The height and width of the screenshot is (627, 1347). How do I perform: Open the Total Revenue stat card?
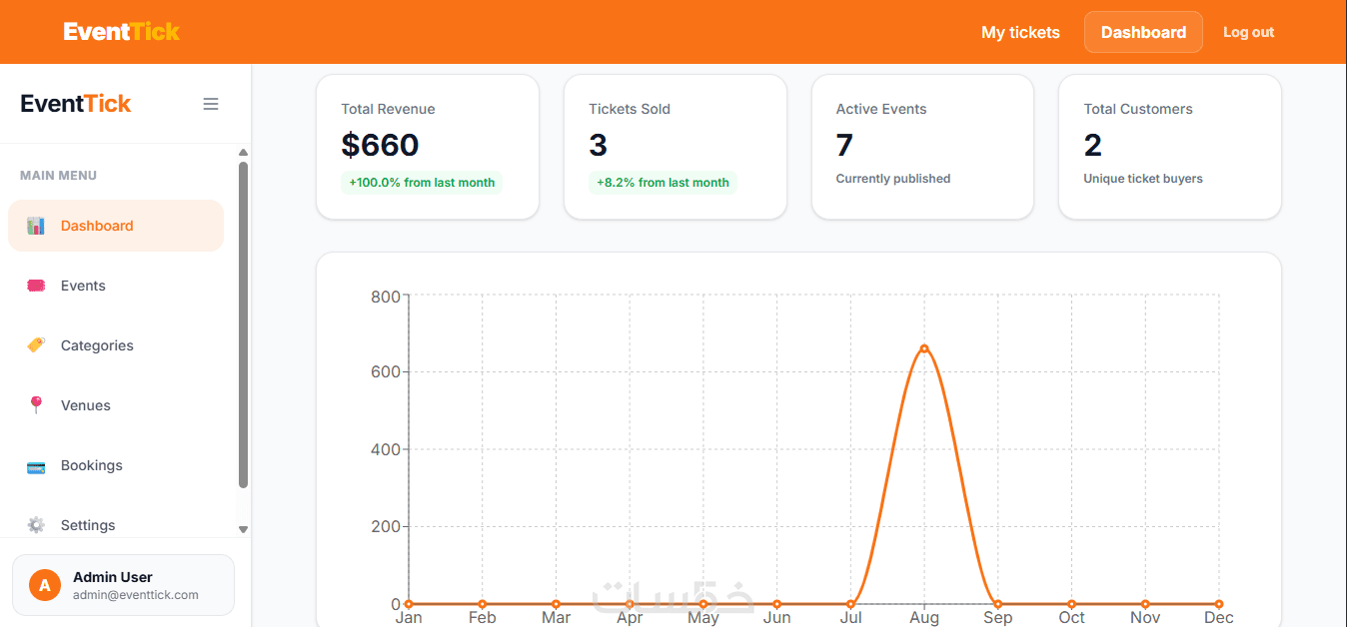point(428,147)
